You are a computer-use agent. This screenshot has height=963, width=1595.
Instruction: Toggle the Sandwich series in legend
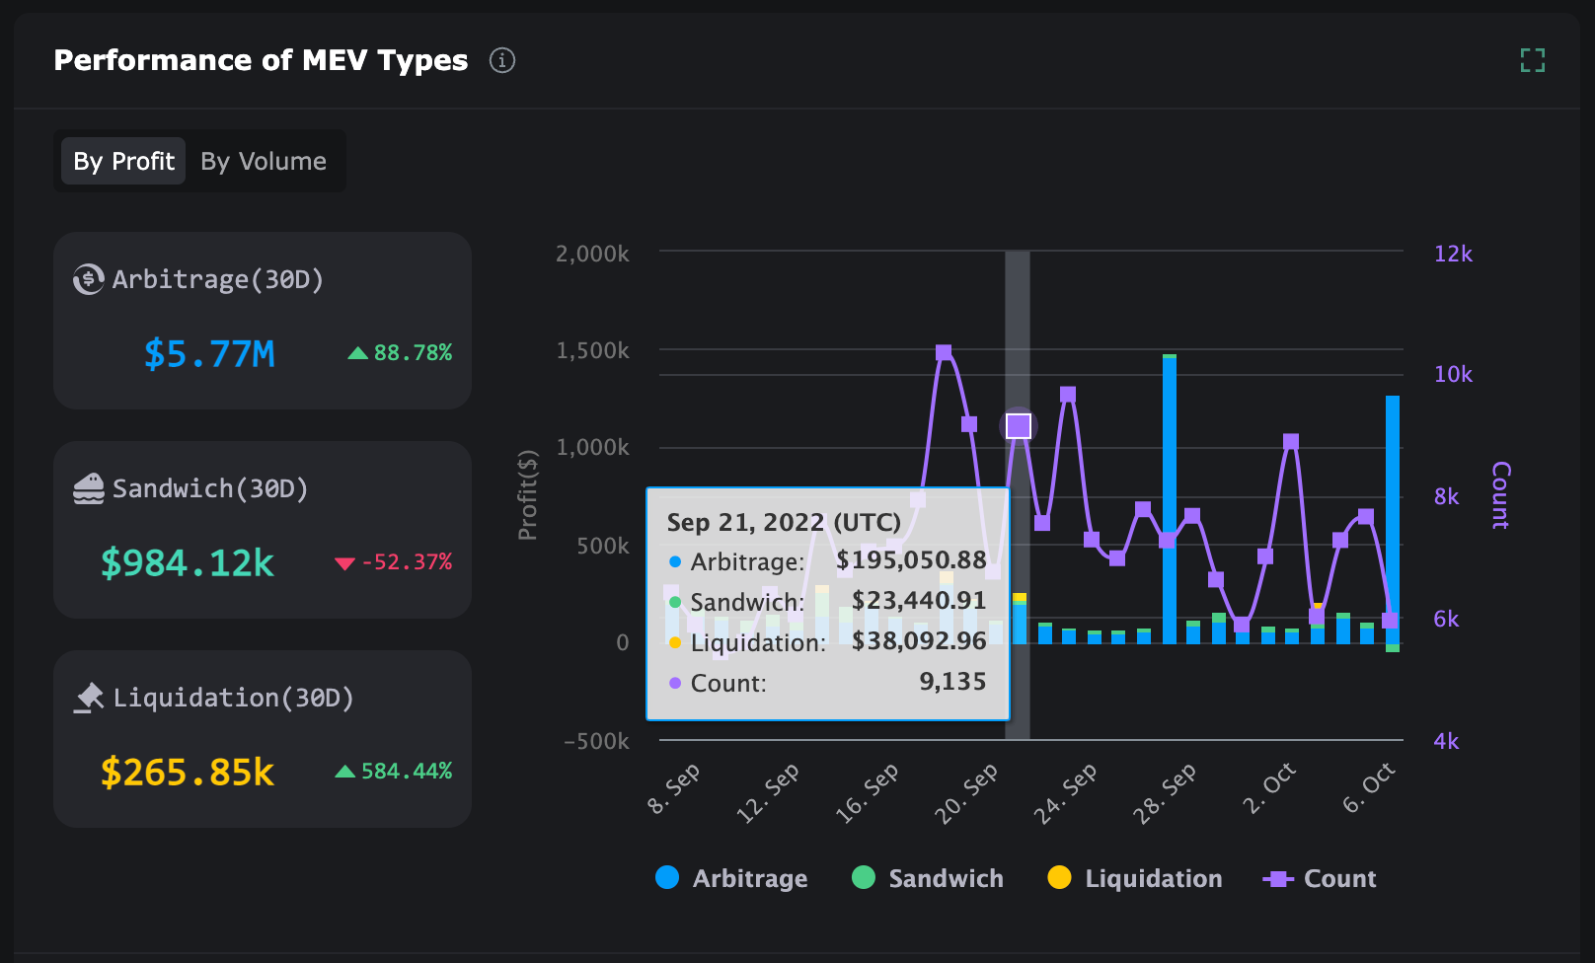[x=928, y=878]
